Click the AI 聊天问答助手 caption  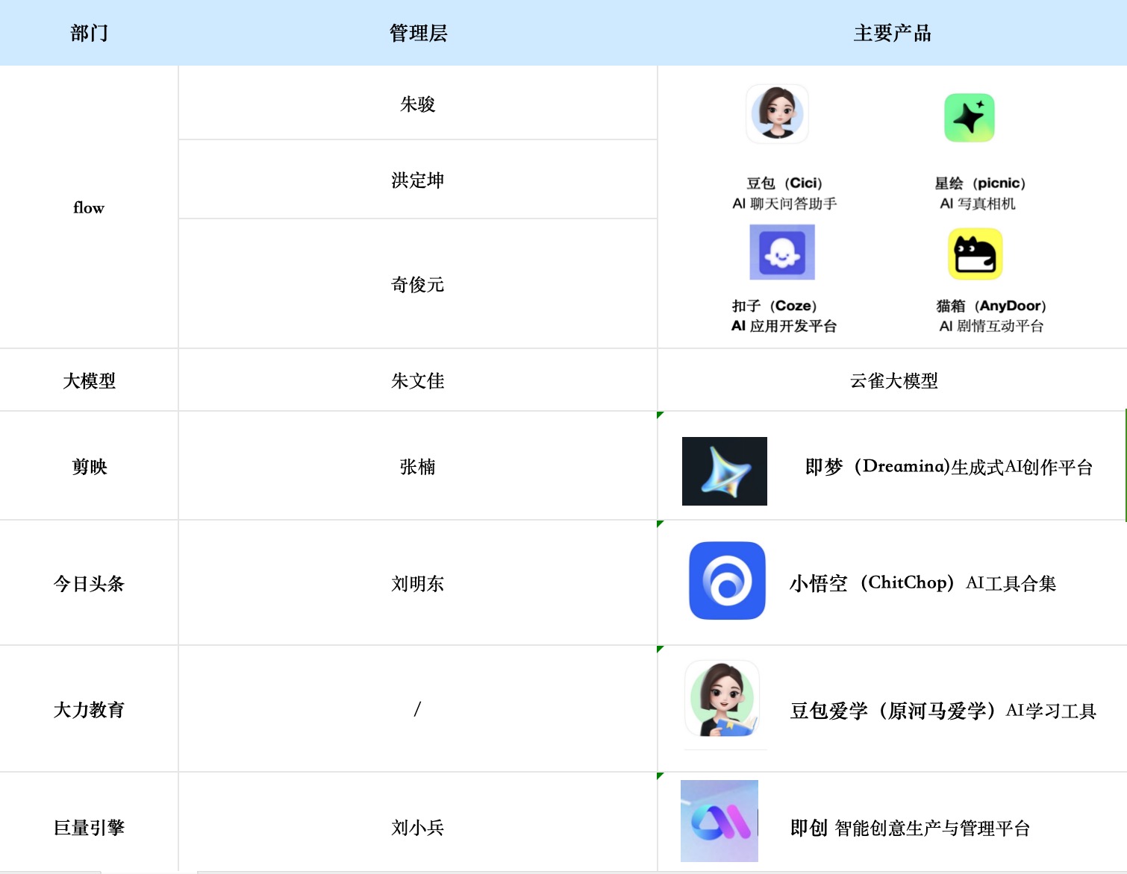click(x=784, y=204)
